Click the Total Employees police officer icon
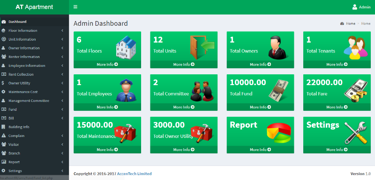This screenshot has width=375, height=180. tap(126, 90)
